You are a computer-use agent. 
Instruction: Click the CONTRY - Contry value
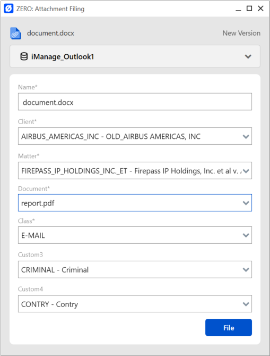[49, 304]
